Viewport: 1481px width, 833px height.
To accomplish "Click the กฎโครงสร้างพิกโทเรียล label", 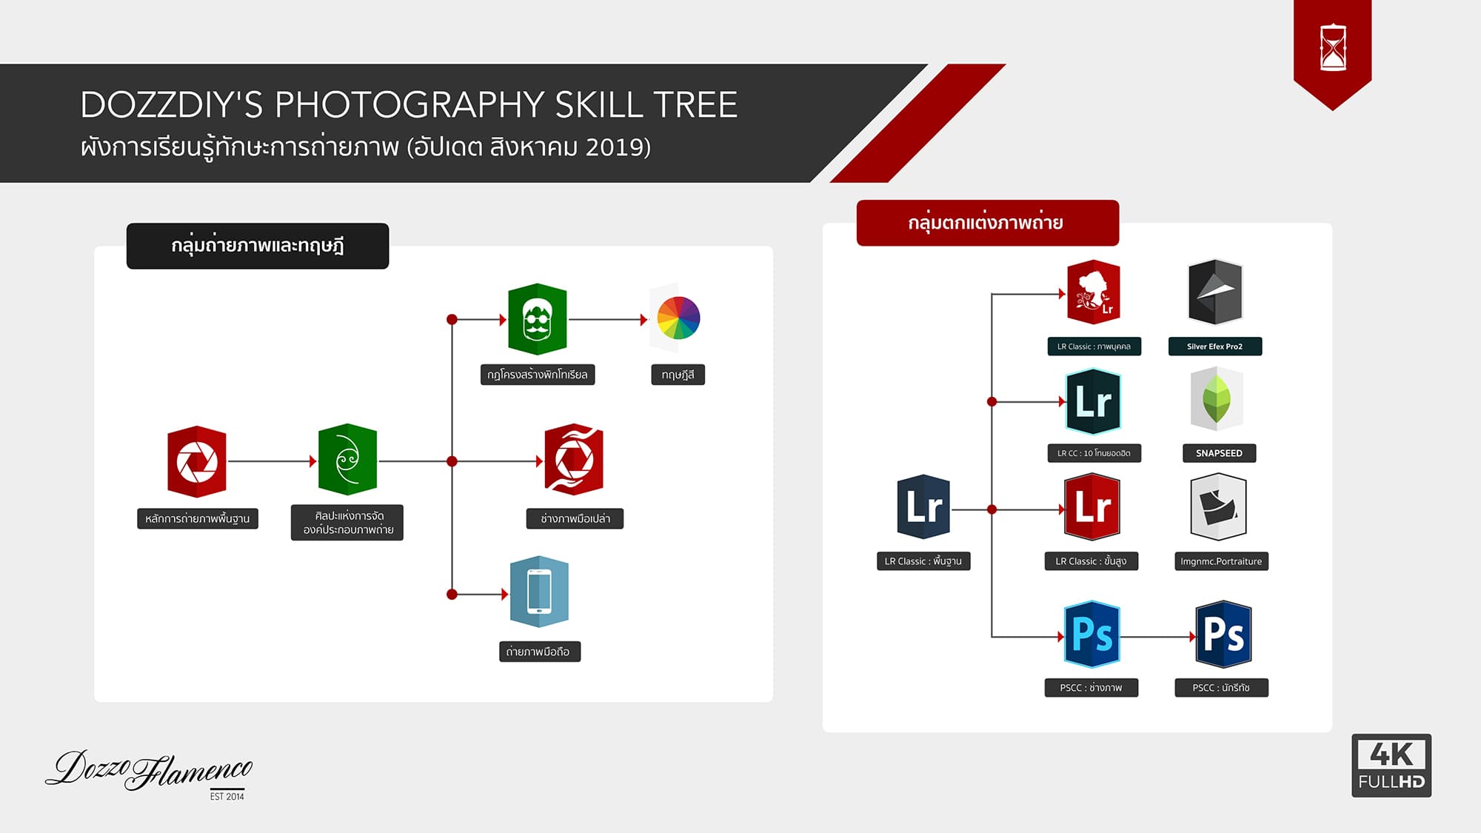I will tap(538, 375).
